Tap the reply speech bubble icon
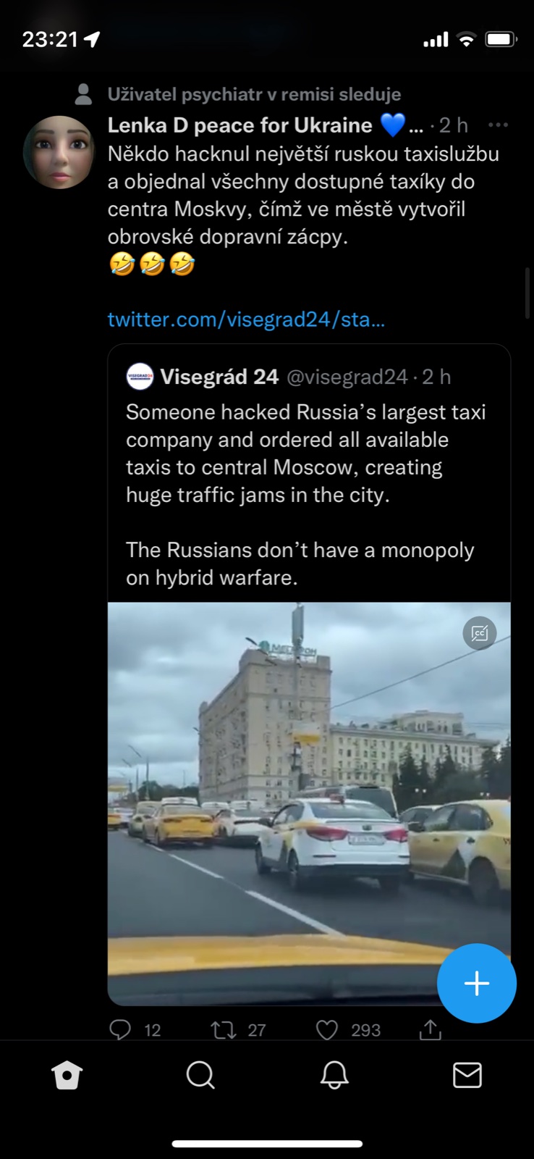Image resolution: width=534 pixels, height=1159 pixels. 120,1029
